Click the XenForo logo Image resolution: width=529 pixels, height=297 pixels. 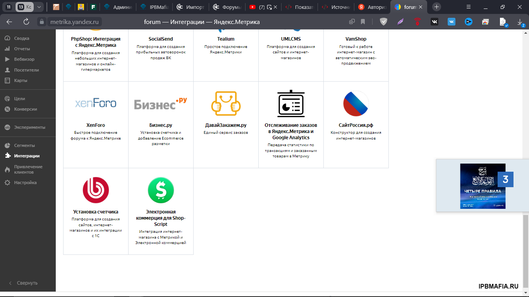click(x=96, y=103)
